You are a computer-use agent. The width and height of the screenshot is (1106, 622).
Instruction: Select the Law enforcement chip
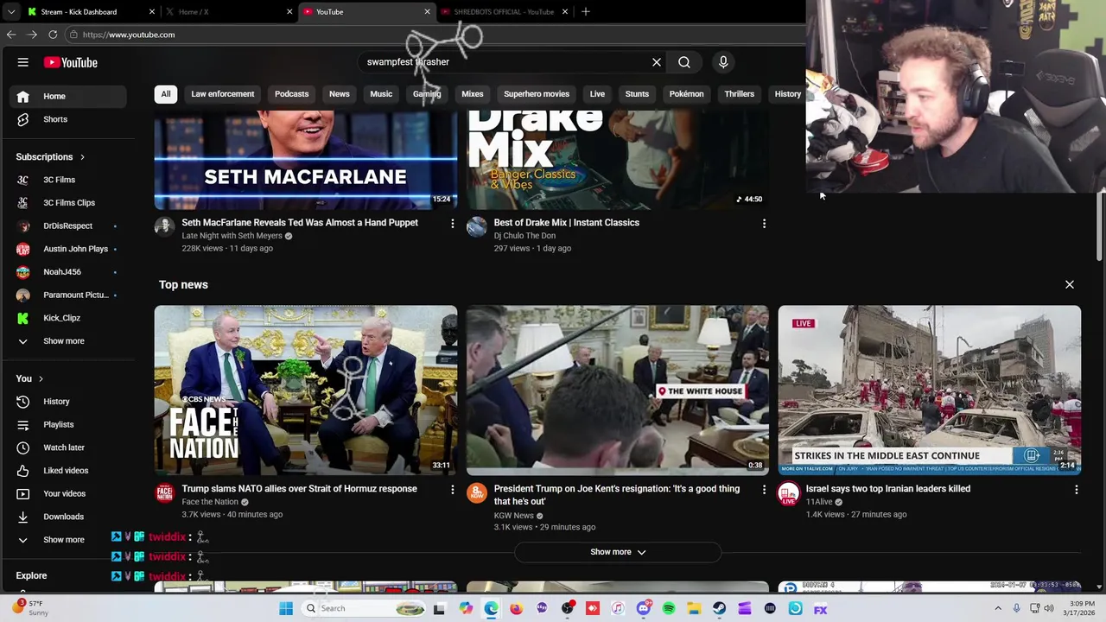point(222,94)
